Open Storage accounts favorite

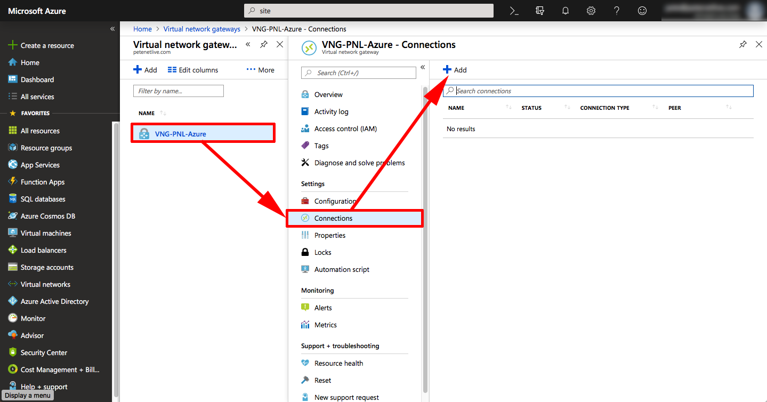point(41,267)
